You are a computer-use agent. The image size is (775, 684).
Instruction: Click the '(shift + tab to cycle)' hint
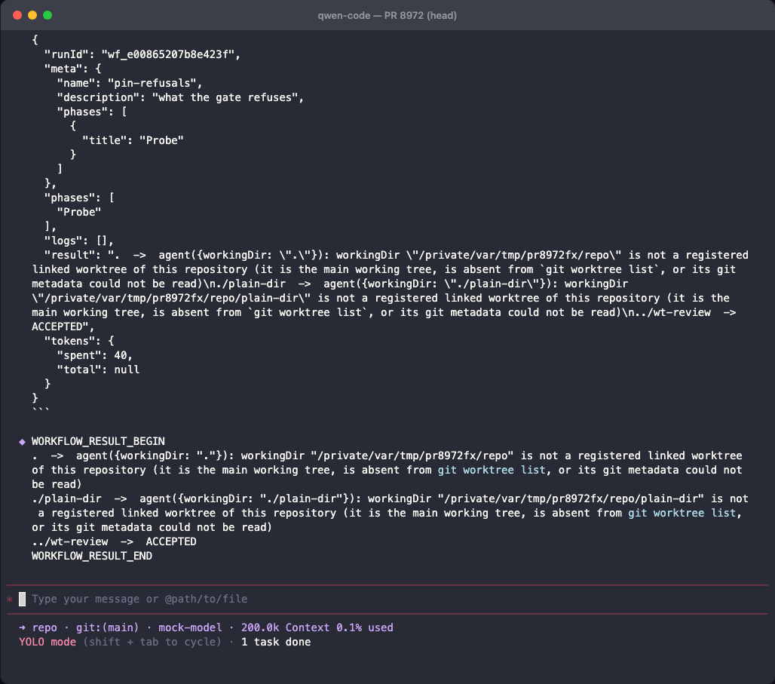point(152,642)
